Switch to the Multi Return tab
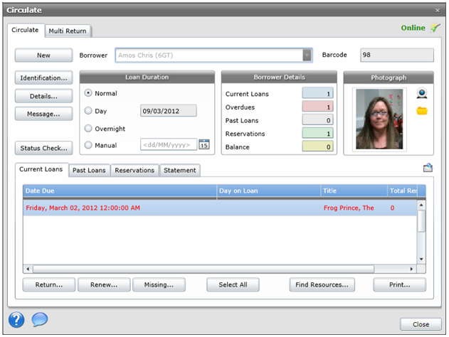The image size is (449, 337). pyautogui.click(x=68, y=31)
